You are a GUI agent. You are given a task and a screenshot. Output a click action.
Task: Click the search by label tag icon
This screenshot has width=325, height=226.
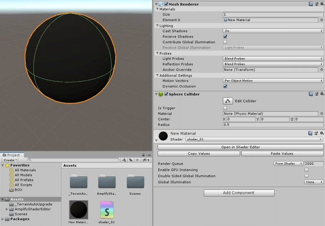[131, 160]
